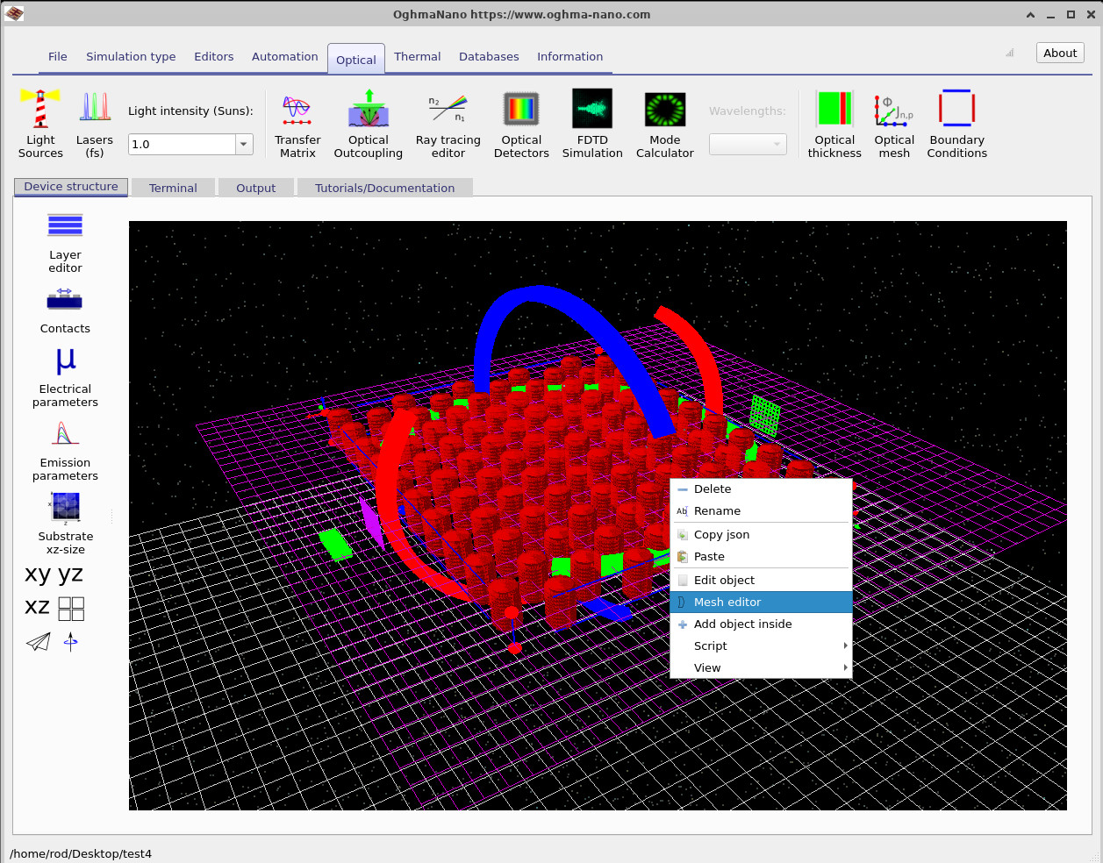Image resolution: width=1103 pixels, height=863 pixels.
Task: Click the Light intensity value field
Action: pos(182,144)
